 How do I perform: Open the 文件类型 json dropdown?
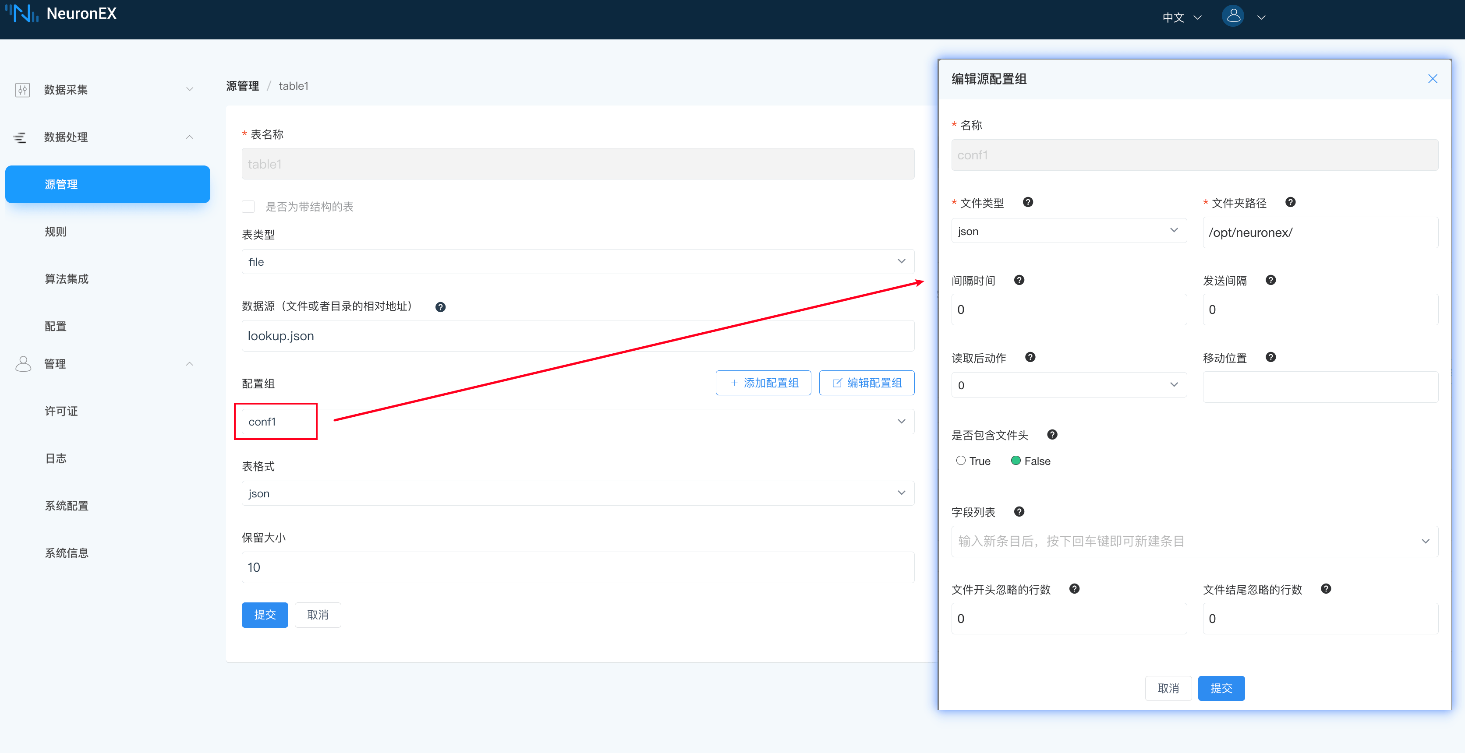[x=1069, y=231]
